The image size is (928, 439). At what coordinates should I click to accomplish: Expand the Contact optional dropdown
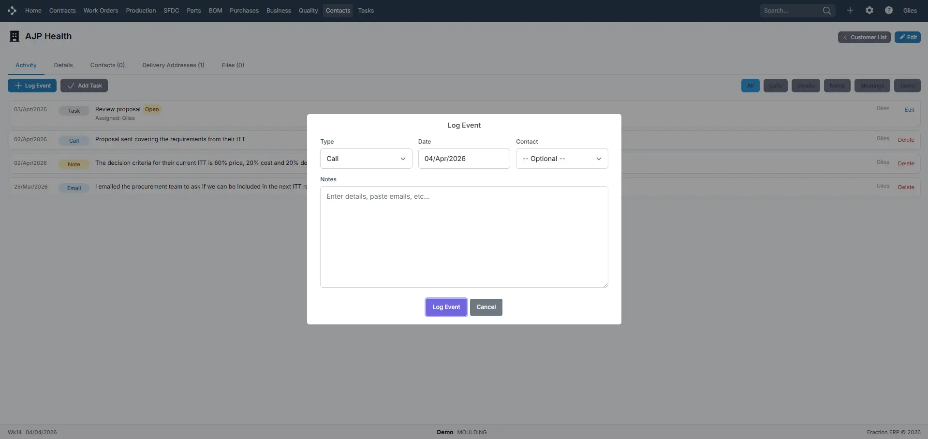[x=561, y=159]
